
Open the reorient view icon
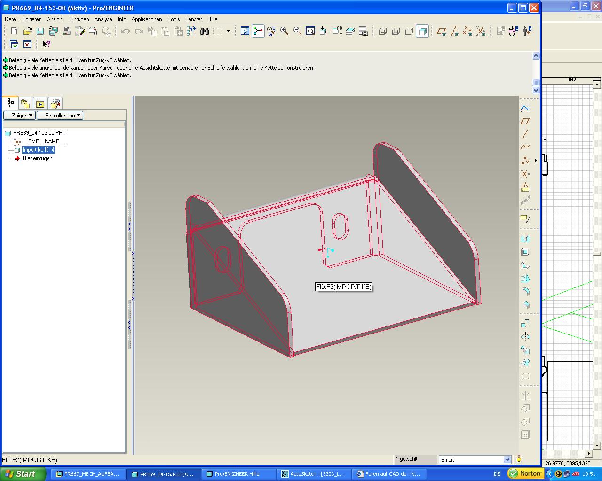coord(324,31)
